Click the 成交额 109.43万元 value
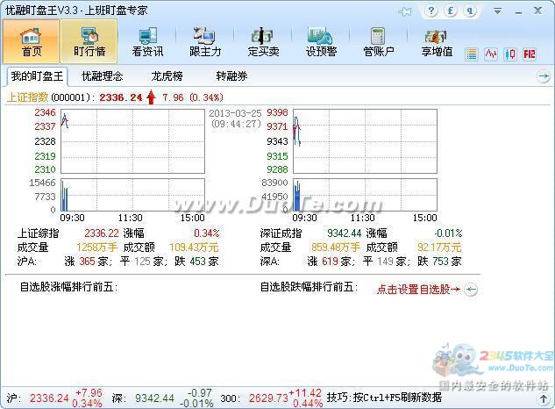 [194, 248]
